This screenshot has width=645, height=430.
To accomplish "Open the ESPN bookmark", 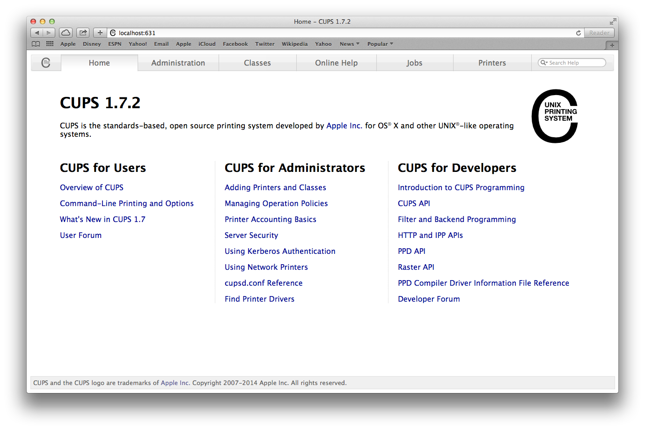I will (115, 44).
